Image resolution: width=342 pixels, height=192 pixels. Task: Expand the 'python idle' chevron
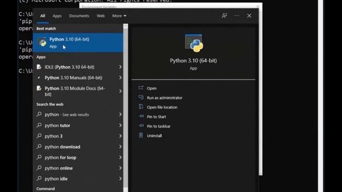[x=120, y=179]
